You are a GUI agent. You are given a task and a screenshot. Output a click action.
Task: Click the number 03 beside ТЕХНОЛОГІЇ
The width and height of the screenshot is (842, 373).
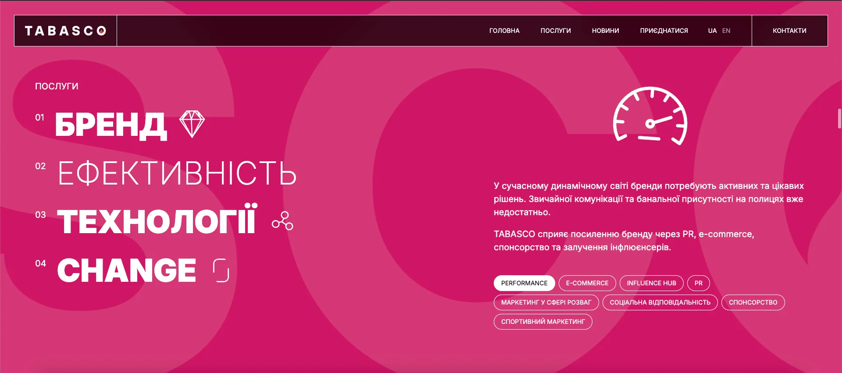point(40,215)
